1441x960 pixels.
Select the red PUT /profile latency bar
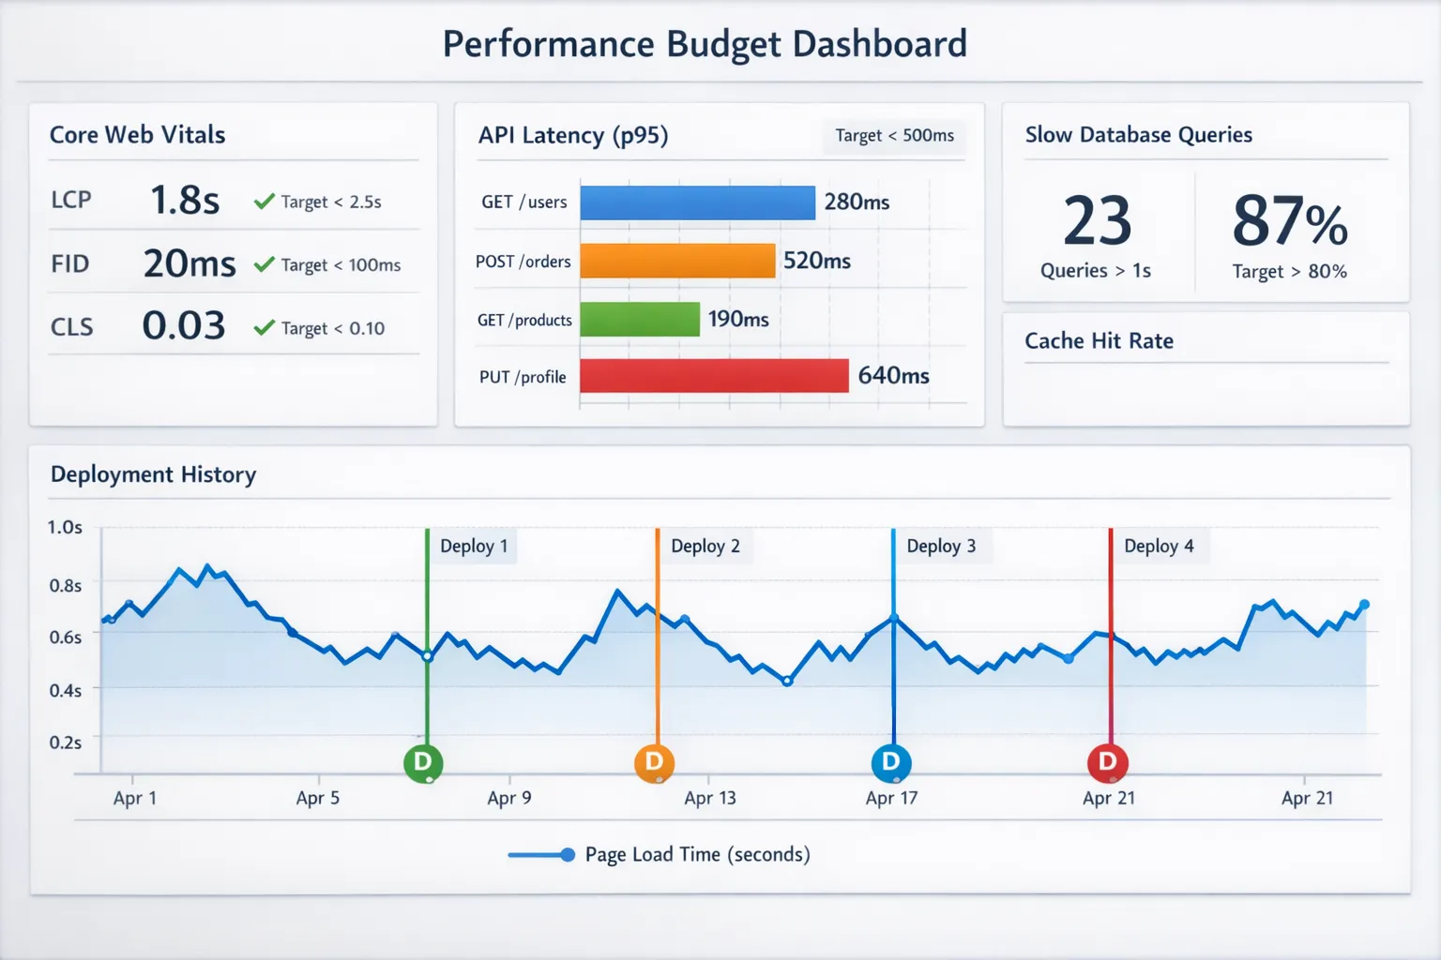coord(714,376)
